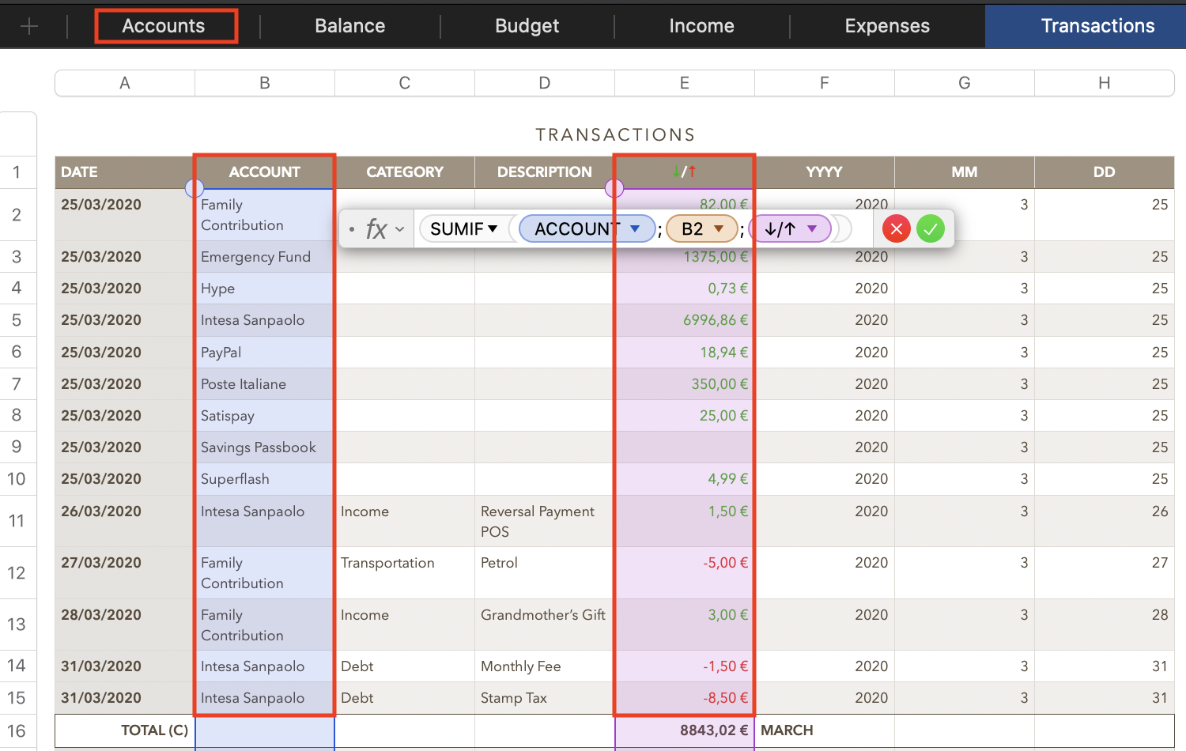Select the 6996,86 € amount cell
The image size is (1186, 751).
[x=685, y=320]
